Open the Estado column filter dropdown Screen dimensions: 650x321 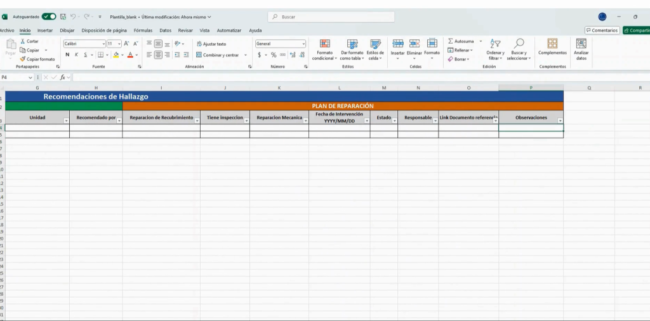click(393, 121)
